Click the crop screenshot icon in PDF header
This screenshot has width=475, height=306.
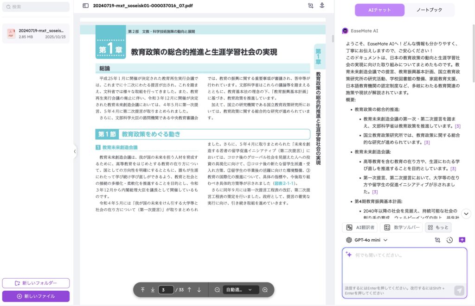coord(311,6)
